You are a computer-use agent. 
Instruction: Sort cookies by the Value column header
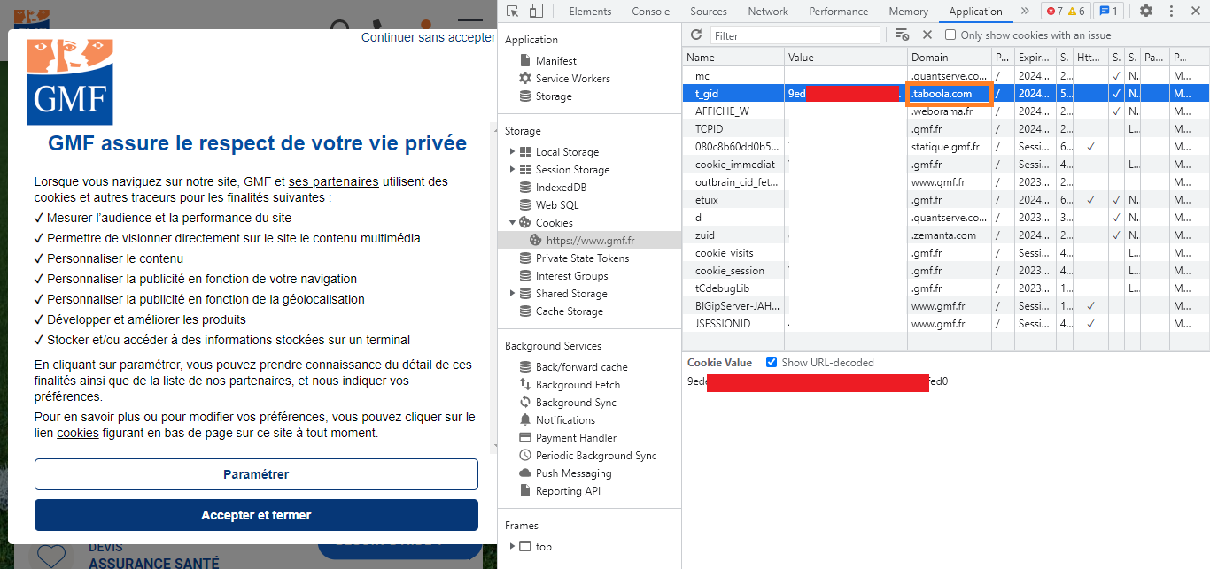(846, 57)
